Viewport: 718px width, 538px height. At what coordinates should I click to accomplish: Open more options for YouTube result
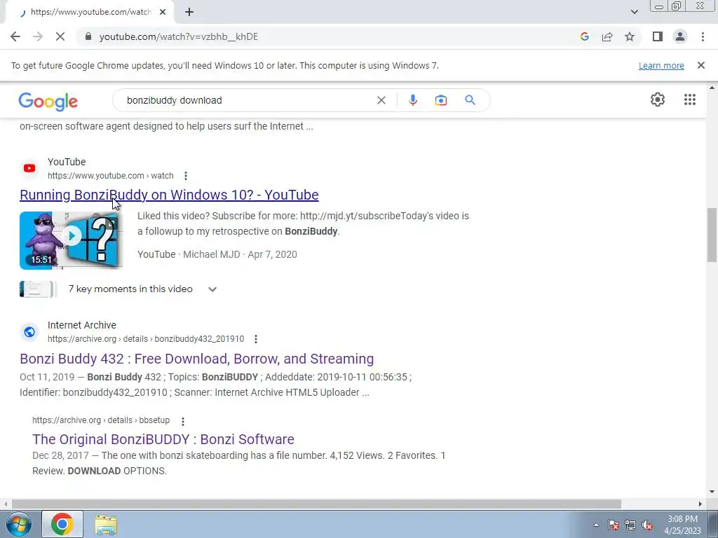pyautogui.click(x=185, y=176)
